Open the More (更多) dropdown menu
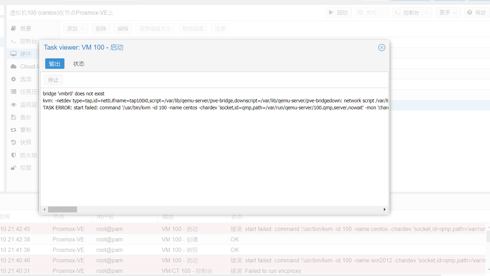490x276 pixels. click(448, 13)
